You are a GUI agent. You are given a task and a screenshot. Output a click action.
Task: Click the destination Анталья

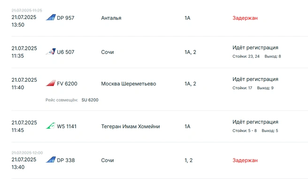(x=111, y=18)
